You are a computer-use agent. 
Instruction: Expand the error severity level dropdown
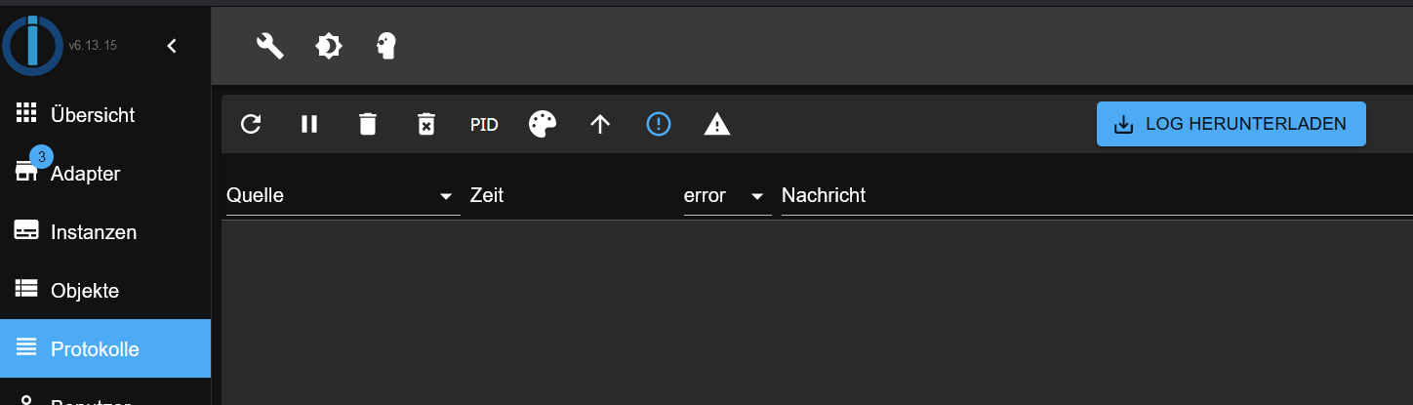click(x=723, y=195)
